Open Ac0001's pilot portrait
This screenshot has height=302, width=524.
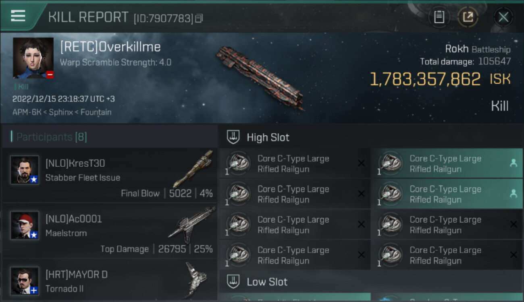pyautogui.click(x=25, y=225)
